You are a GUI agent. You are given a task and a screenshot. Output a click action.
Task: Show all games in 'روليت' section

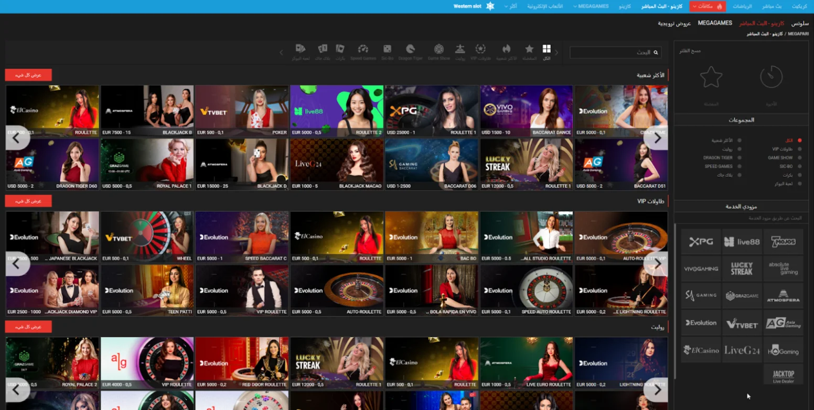pyautogui.click(x=28, y=327)
